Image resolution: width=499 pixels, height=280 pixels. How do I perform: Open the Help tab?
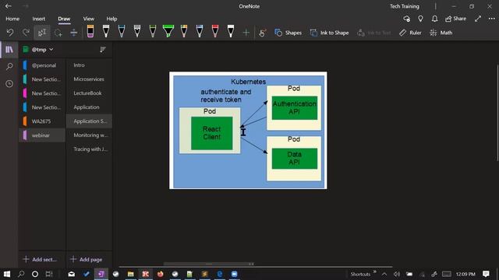[x=111, y=19]
